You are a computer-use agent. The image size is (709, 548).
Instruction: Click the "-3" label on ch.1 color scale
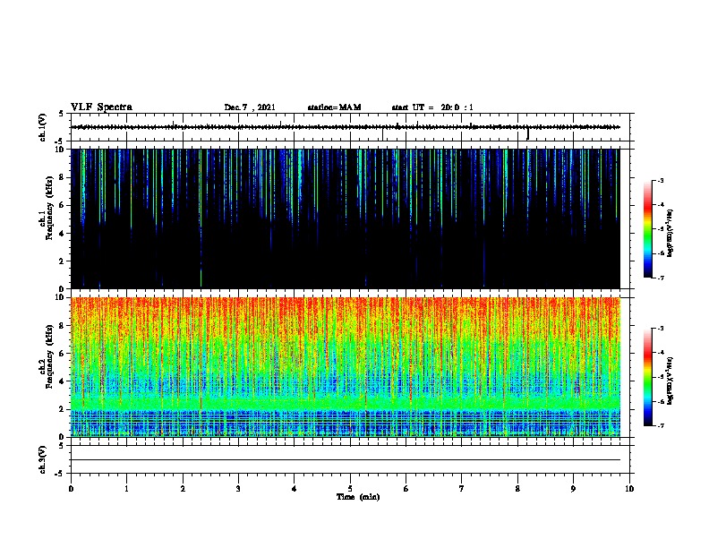tap(660, 180)
